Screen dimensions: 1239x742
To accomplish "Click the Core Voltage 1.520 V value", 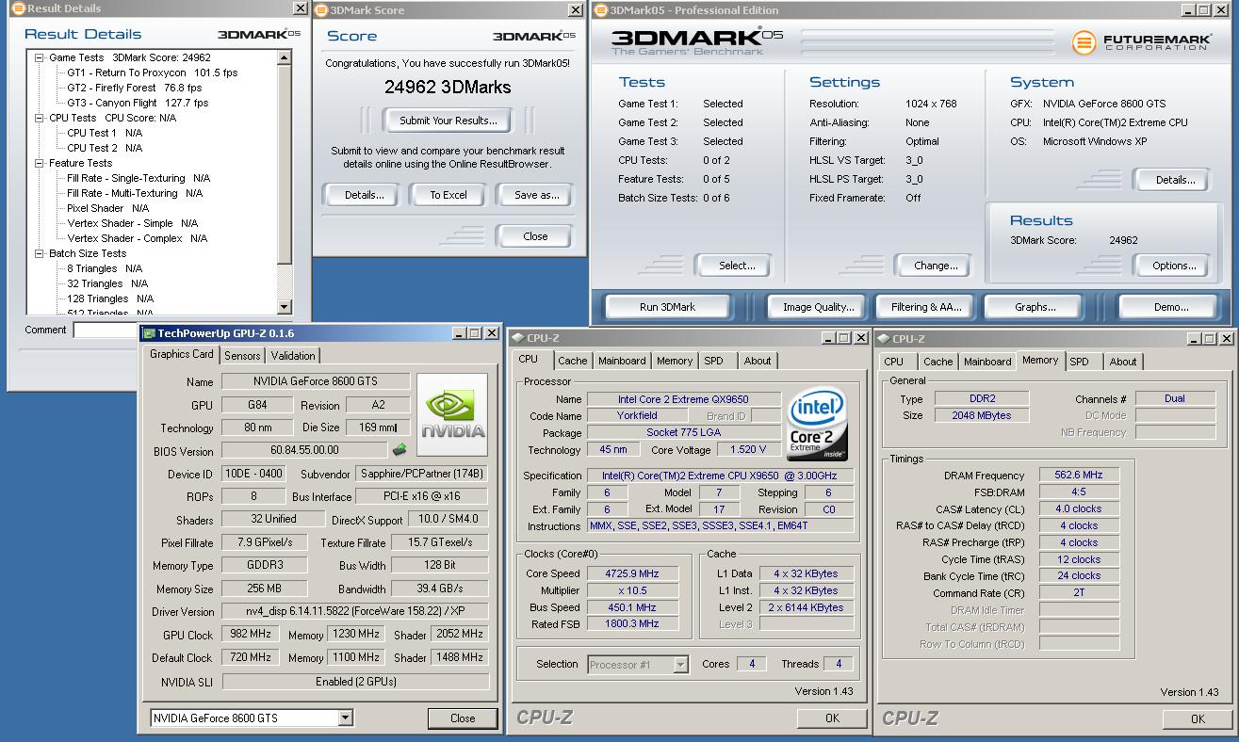I will (748, 449).
